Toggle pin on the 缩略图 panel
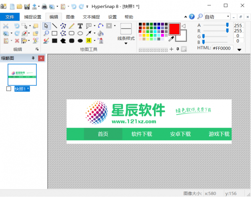The image size is (251, 197). 33,58
